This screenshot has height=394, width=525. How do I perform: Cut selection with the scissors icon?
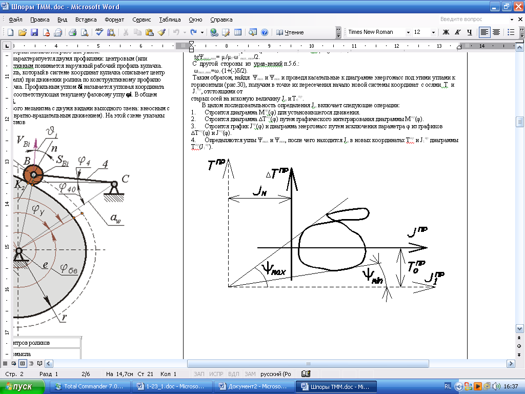[x=126, y=32]
